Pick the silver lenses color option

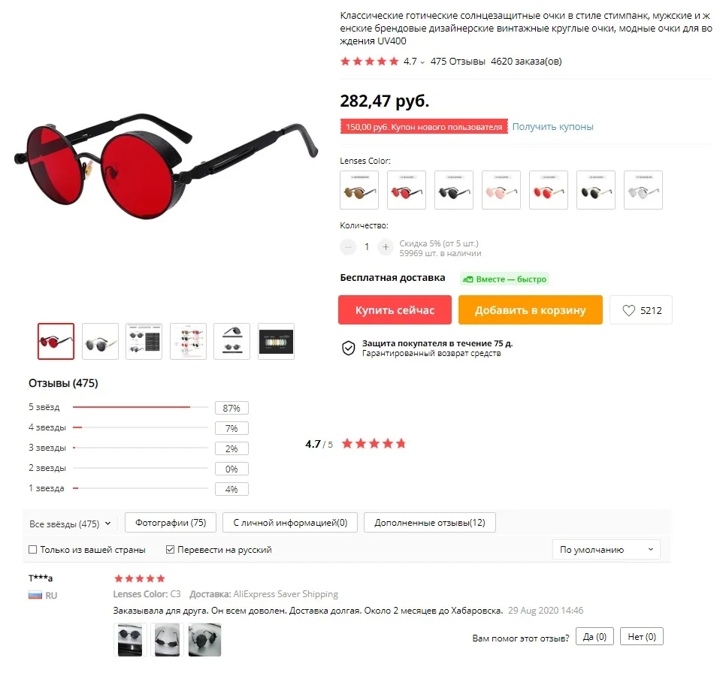(x=643, y=190)
